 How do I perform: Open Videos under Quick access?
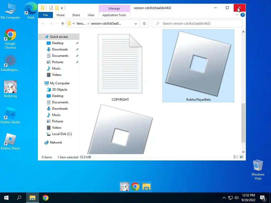(x=57, y=75)
